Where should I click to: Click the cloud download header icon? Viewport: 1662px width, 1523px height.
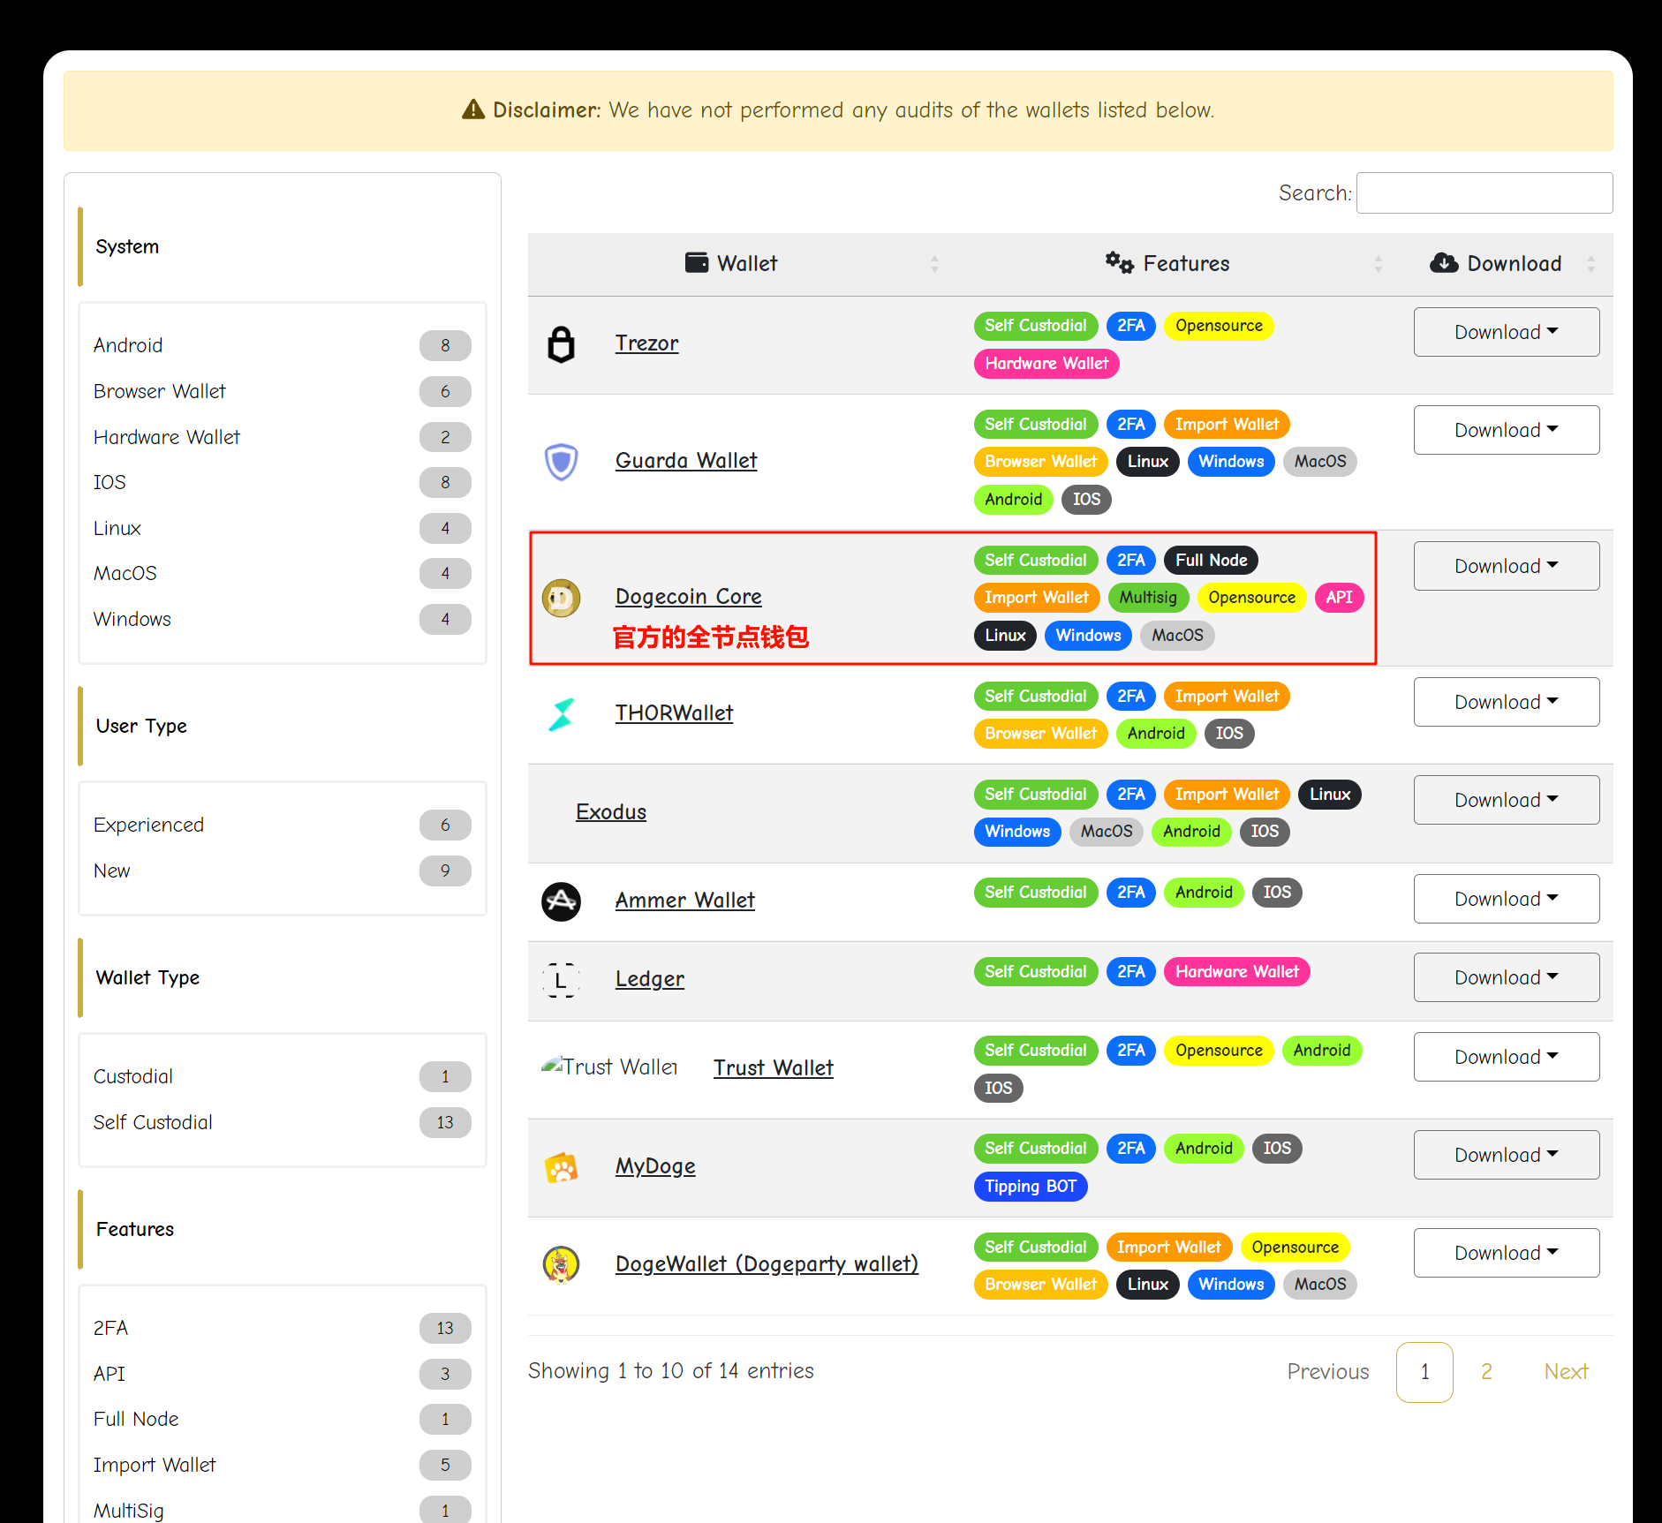(1444, 262)
